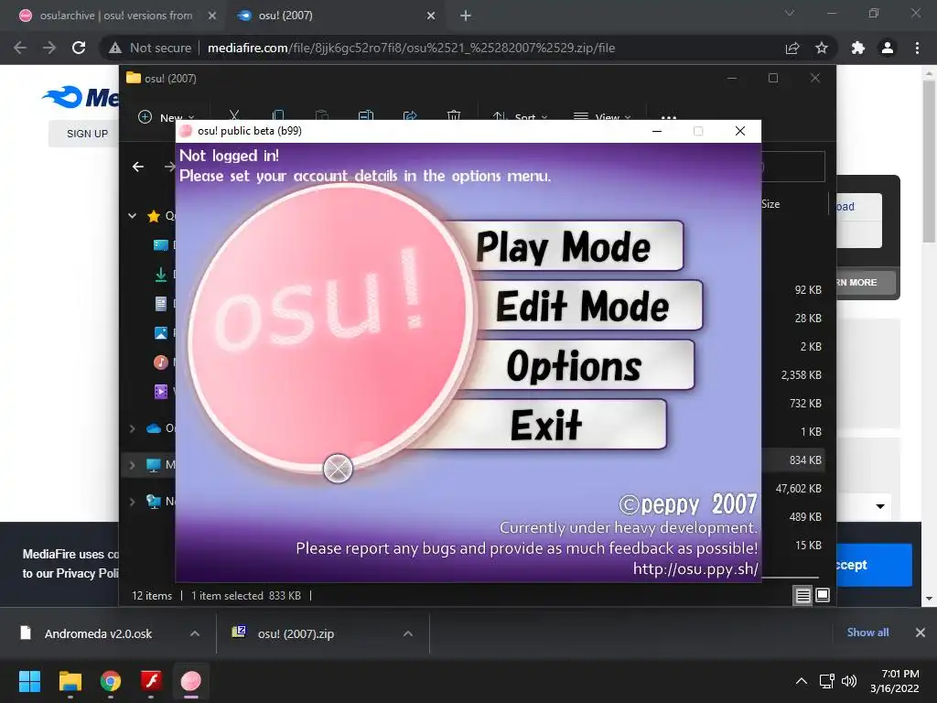
Task: Click Copy icon in File Explorer toolbar
Action: pos(278,116)
